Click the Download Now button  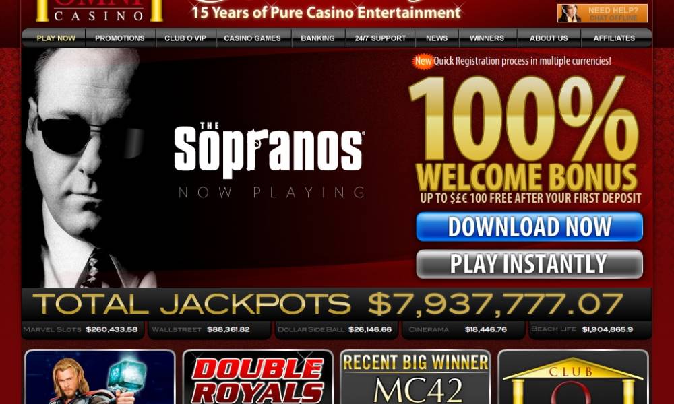(529, 227)
